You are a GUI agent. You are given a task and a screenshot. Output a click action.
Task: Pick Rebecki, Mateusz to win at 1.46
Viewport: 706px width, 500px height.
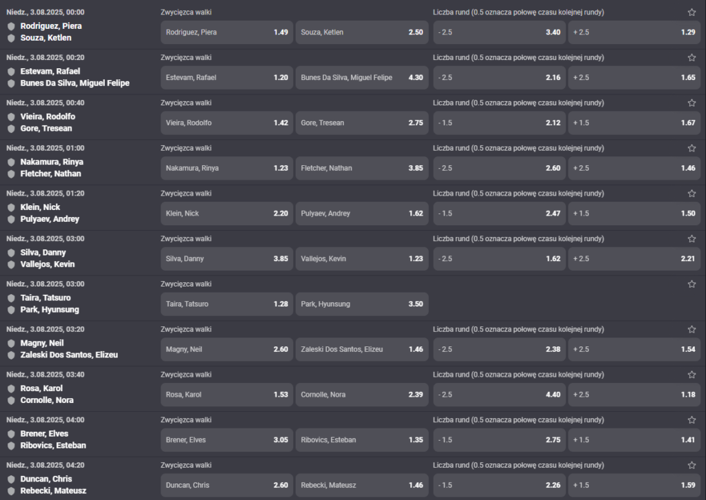[x=362, y=485]
